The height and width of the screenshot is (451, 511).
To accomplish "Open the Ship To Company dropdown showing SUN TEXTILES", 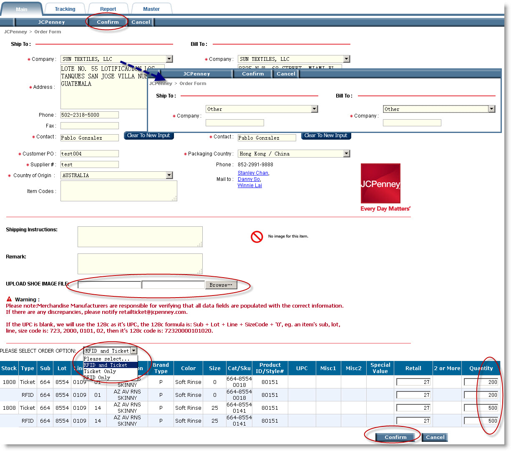I will (117, 59).
